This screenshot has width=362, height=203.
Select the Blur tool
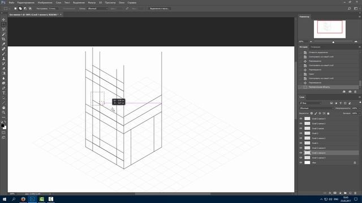pos(3,78)
